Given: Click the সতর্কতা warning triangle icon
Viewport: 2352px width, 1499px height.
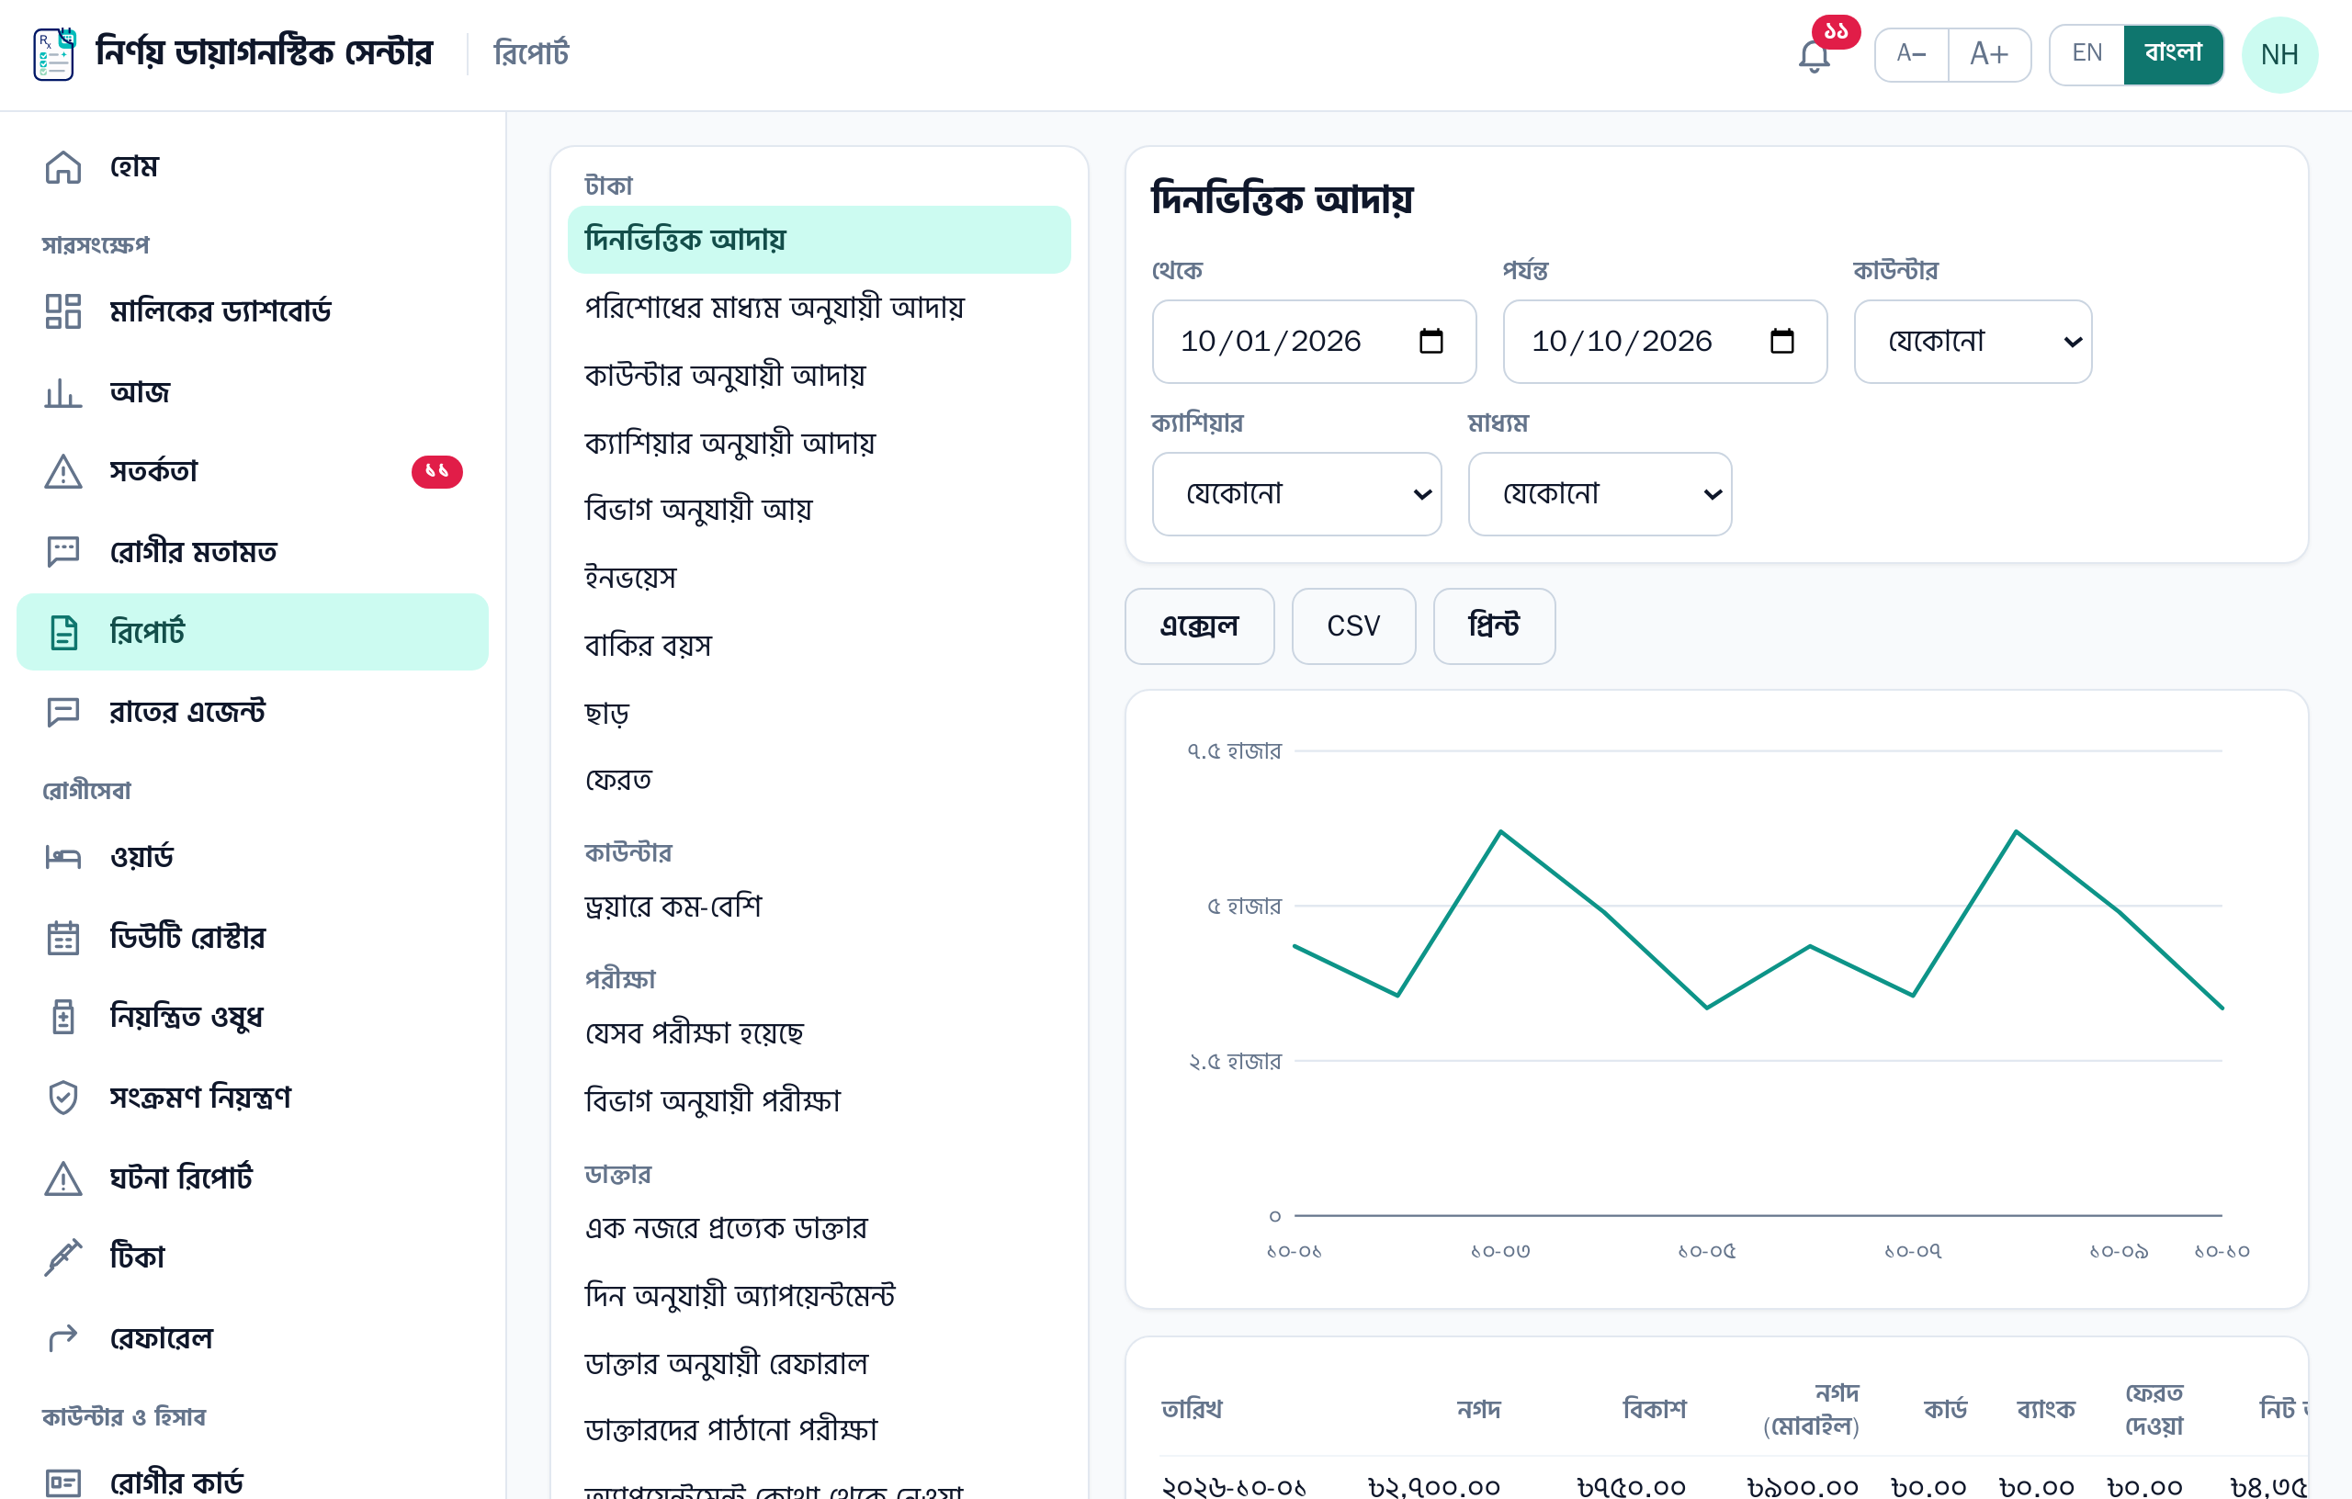Looking at the screenshot, I should pos(63,472).
